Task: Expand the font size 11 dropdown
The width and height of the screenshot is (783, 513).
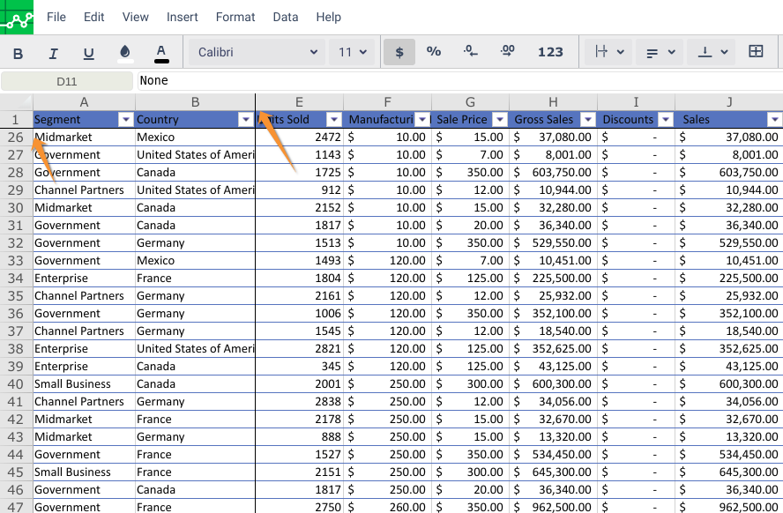Action: tap(353, 52)
